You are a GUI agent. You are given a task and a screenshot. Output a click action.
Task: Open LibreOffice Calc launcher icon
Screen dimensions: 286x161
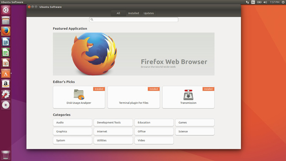point(6,52)
